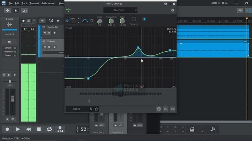Viewport: 252px width, 141px height.
Task: Open the Spectrum view dropdown
Action: pyautogui.click(x=120, y=10)
